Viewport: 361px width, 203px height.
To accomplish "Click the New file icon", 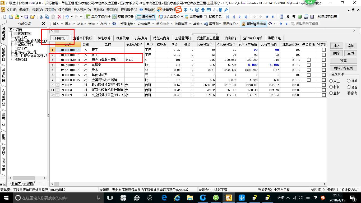I will (x=5, y=17).
